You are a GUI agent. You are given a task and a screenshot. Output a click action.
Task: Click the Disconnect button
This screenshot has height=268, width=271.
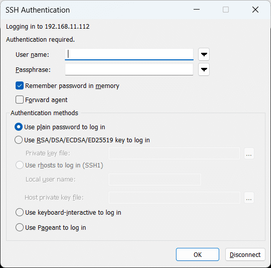(x=245, y=254)
